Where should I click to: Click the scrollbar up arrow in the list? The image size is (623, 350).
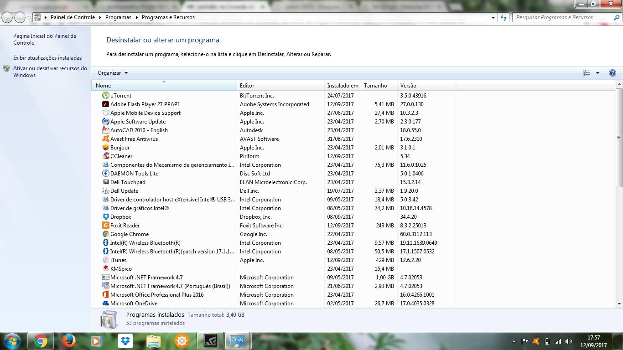point(619,85)
